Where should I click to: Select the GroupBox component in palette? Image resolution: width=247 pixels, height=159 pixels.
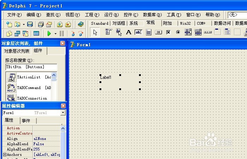pyautogui.click(x=218, y=32)
